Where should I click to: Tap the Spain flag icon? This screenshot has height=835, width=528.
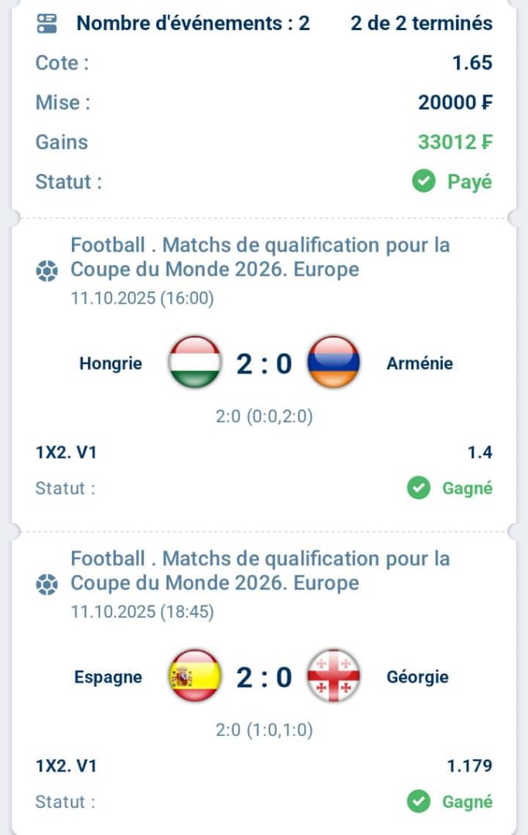click(x=195, y=677)
